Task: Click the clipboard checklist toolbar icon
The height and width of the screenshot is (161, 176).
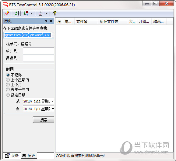Action: 40,14
